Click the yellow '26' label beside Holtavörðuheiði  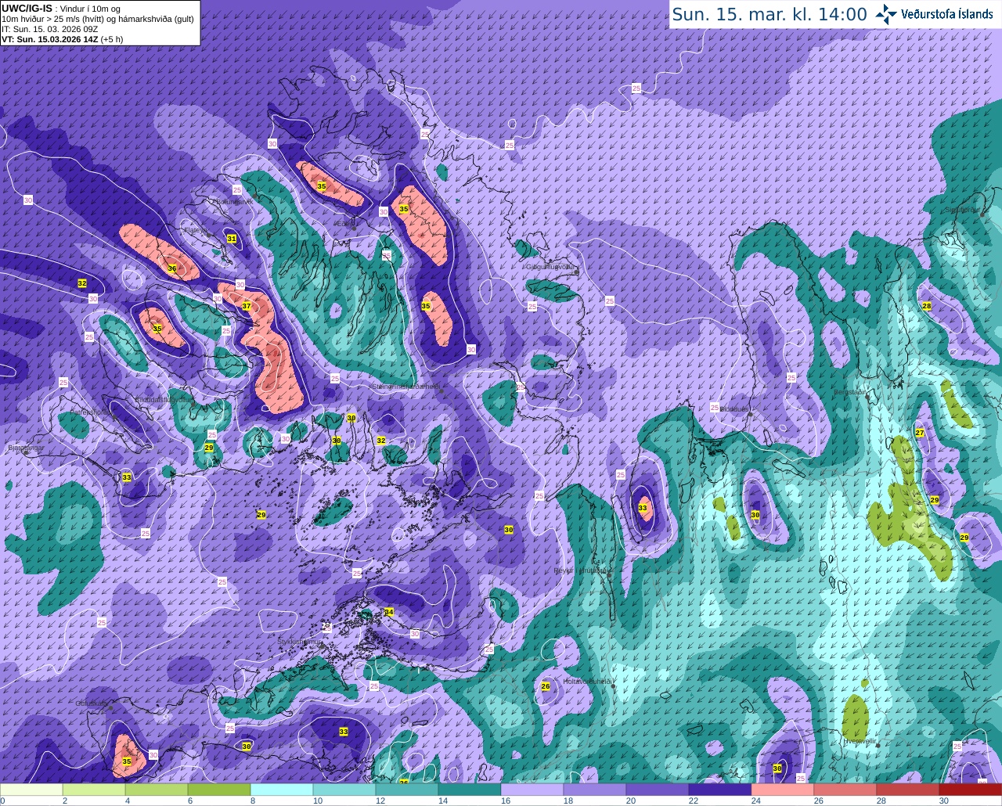tap(546, 686)
